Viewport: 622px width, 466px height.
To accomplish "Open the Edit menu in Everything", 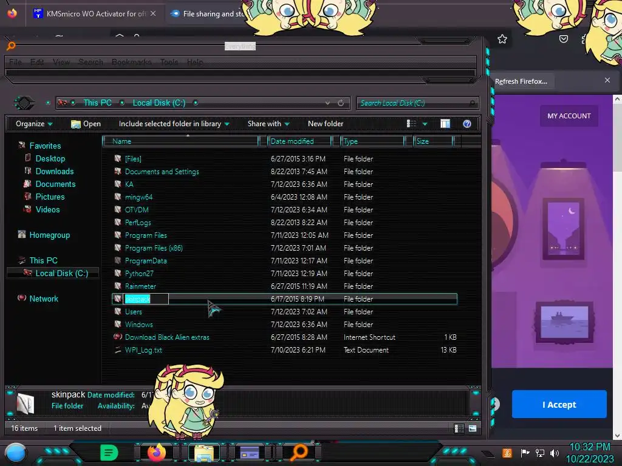I will (x=37, y=62).
